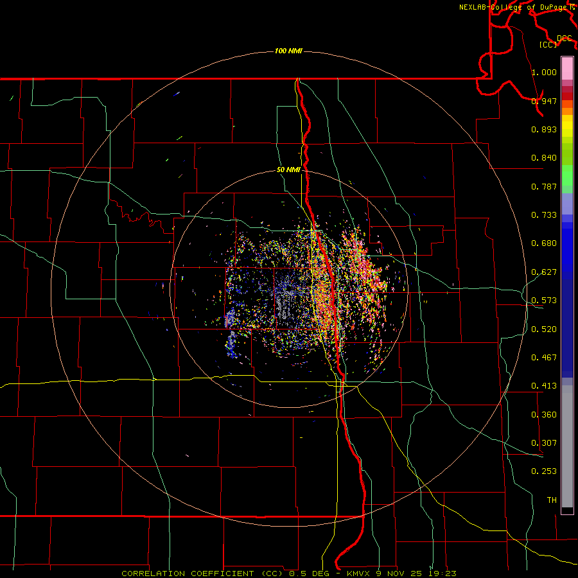This screenshot has height=578, width=578.
Task: Click the 0.840 color scale value
Action: pyautogui.click(x=544, y=158)
